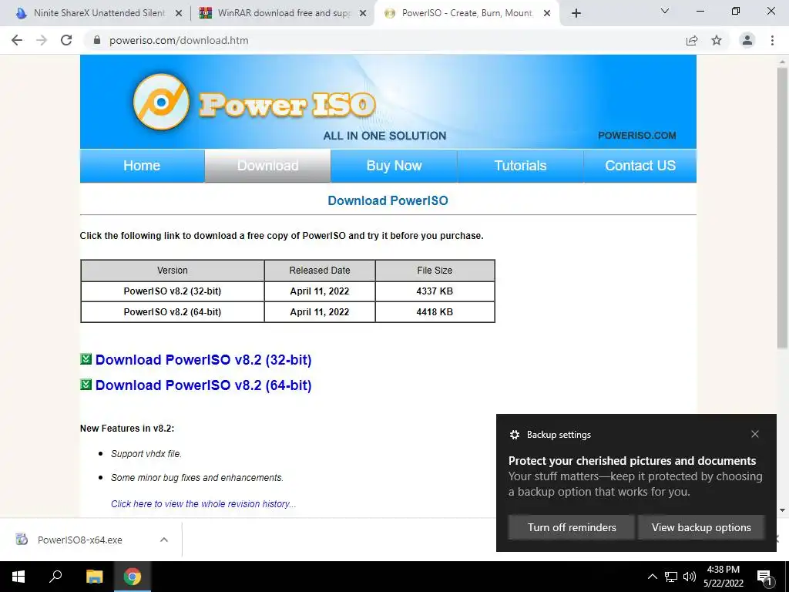The image size is (789, 592).
Task: Close the PowerISO tab
Action: [x=547, y=14]
